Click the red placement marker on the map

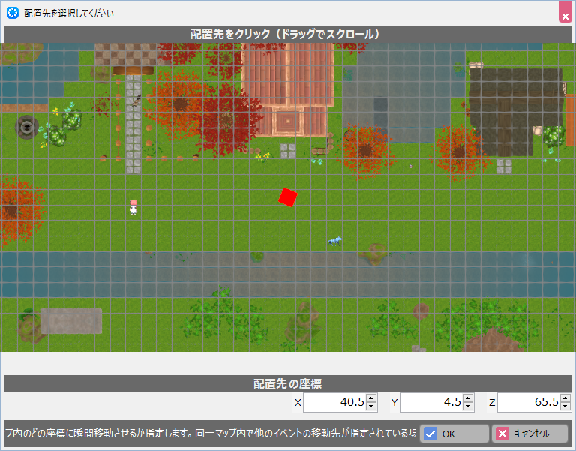[x=288, y=197]
